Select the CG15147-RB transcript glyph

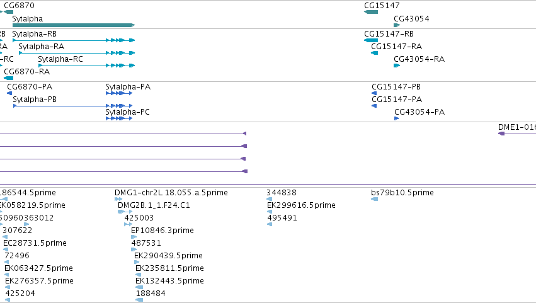[371, 40]
